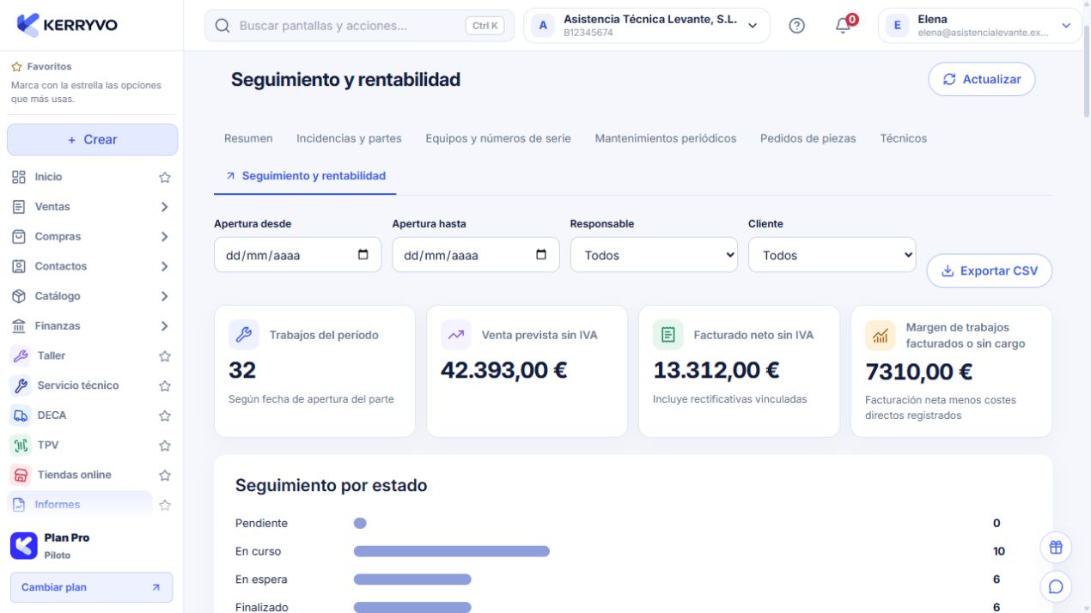1091x613 pixels.
Task: Click the En curso progress bar
Action: [x=451, y=551]
